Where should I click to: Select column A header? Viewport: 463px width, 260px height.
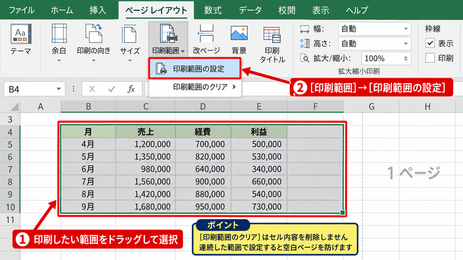click(x=40, y=106)
